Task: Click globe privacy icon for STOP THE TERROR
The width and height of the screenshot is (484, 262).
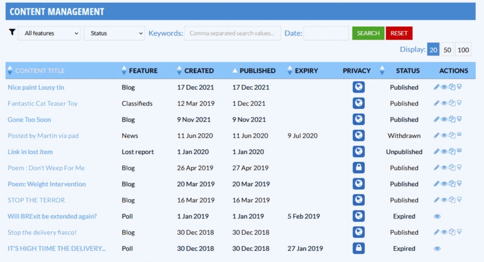Action: click(359, 200)
